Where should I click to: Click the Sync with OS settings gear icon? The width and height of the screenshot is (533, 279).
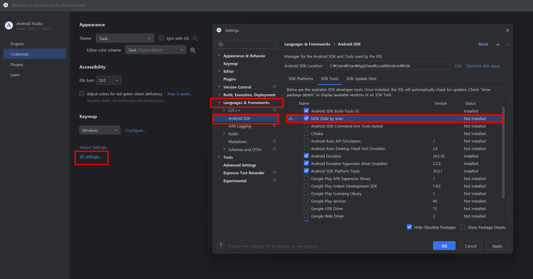pyautogui.click(x=195, y=38)
